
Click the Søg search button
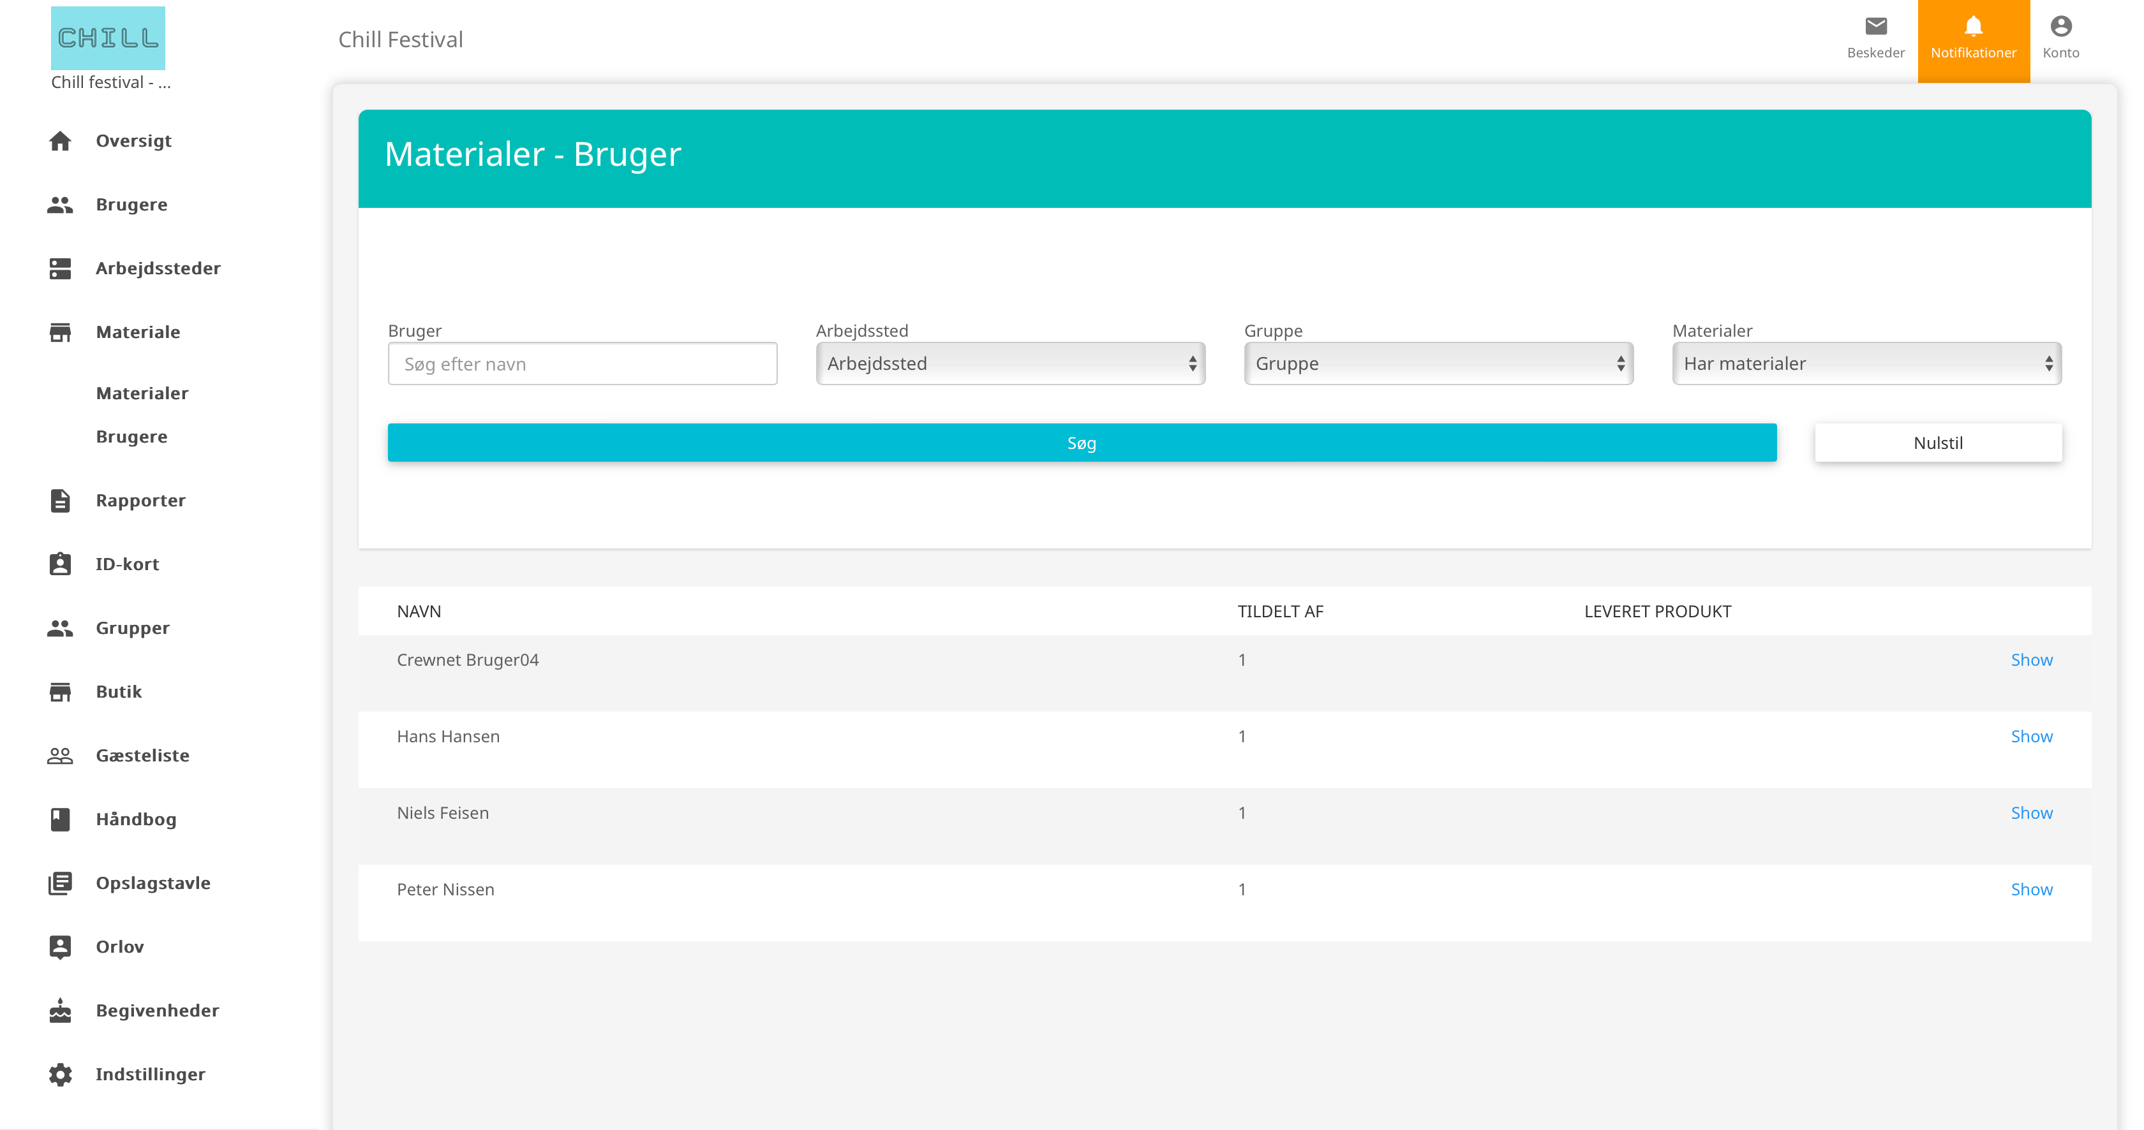(x=1082, y=443)
